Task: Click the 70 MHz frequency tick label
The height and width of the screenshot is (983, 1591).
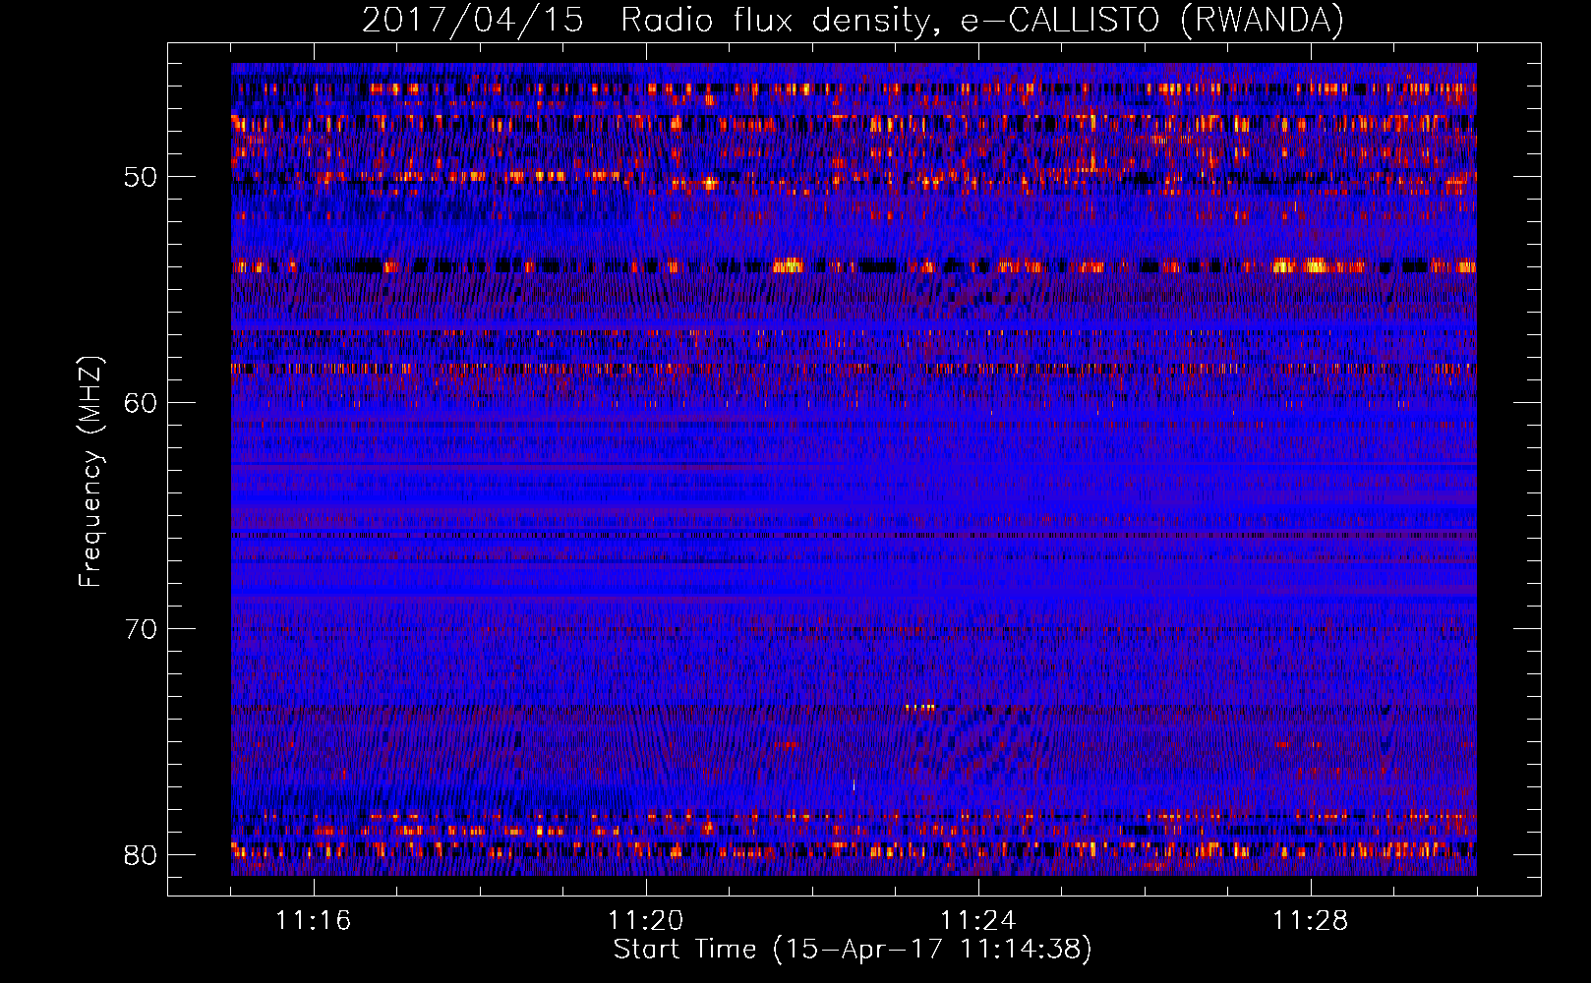Action: point(141,629)
